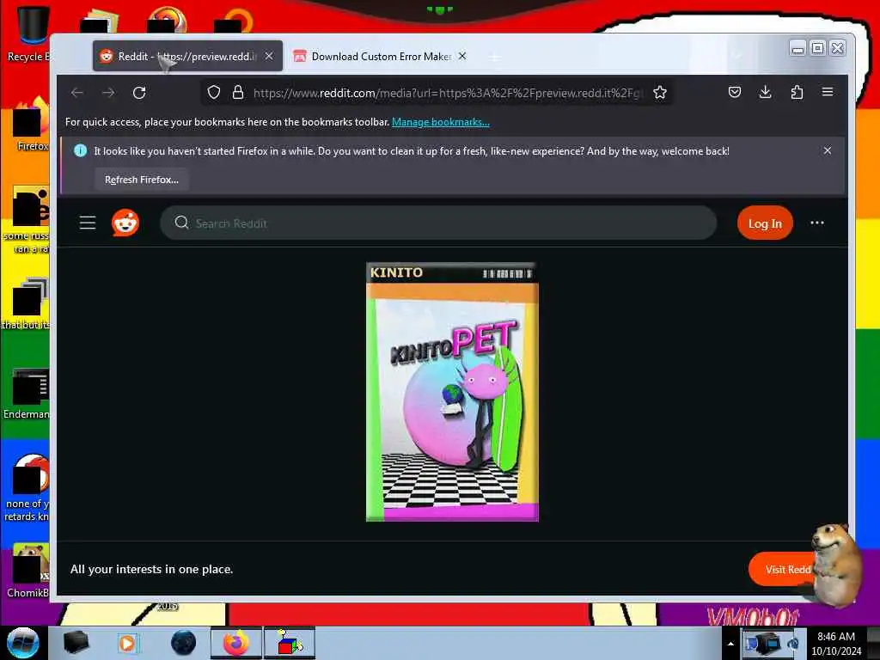Screen dimensions: 880x660
Task: Open the Windows Start orb
Action: tap(23, 643)
